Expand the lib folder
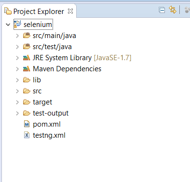Viewport: 190px width, 182px height. pyautogui.click(x=17, y=80)
